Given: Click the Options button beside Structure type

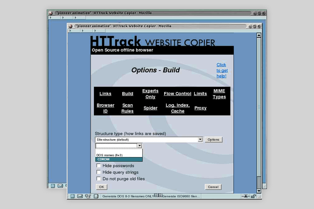Looking at the screenshot, I should pos(214,139).
